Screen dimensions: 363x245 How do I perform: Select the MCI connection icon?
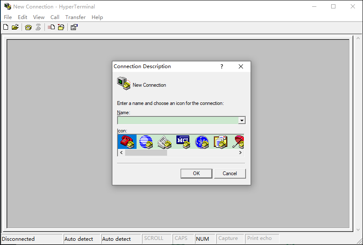pyautogui.click(x=183, y=141)
